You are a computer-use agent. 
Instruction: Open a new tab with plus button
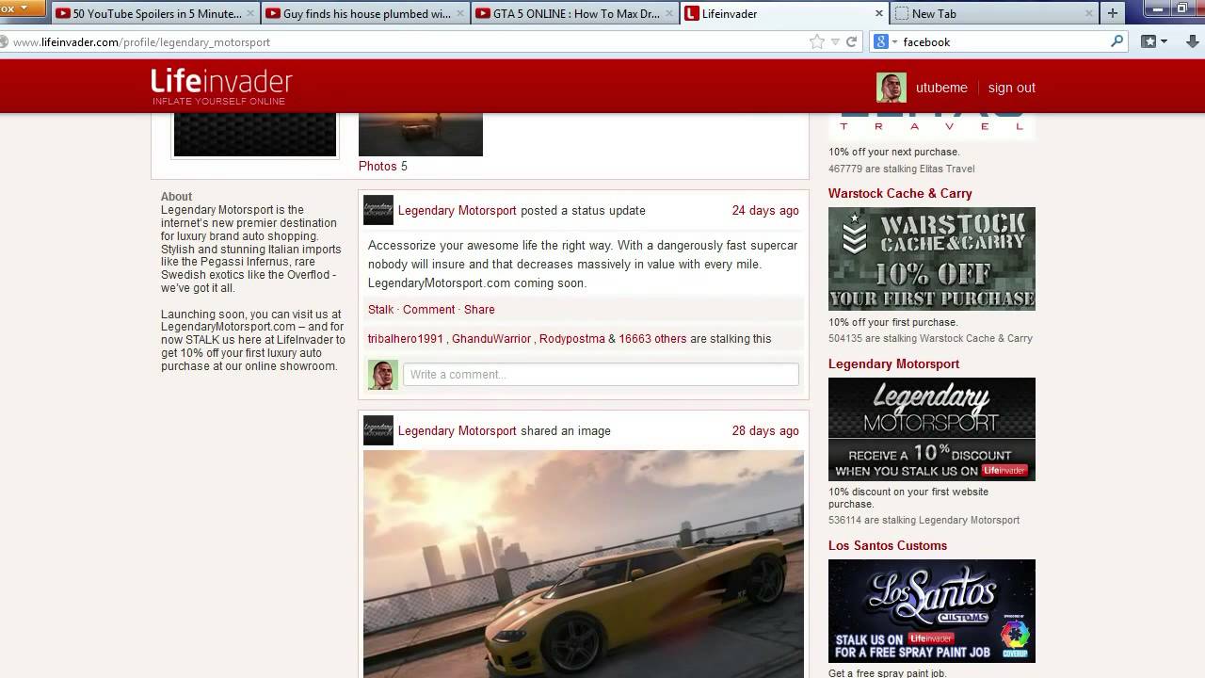click(x=1112, y=13)
